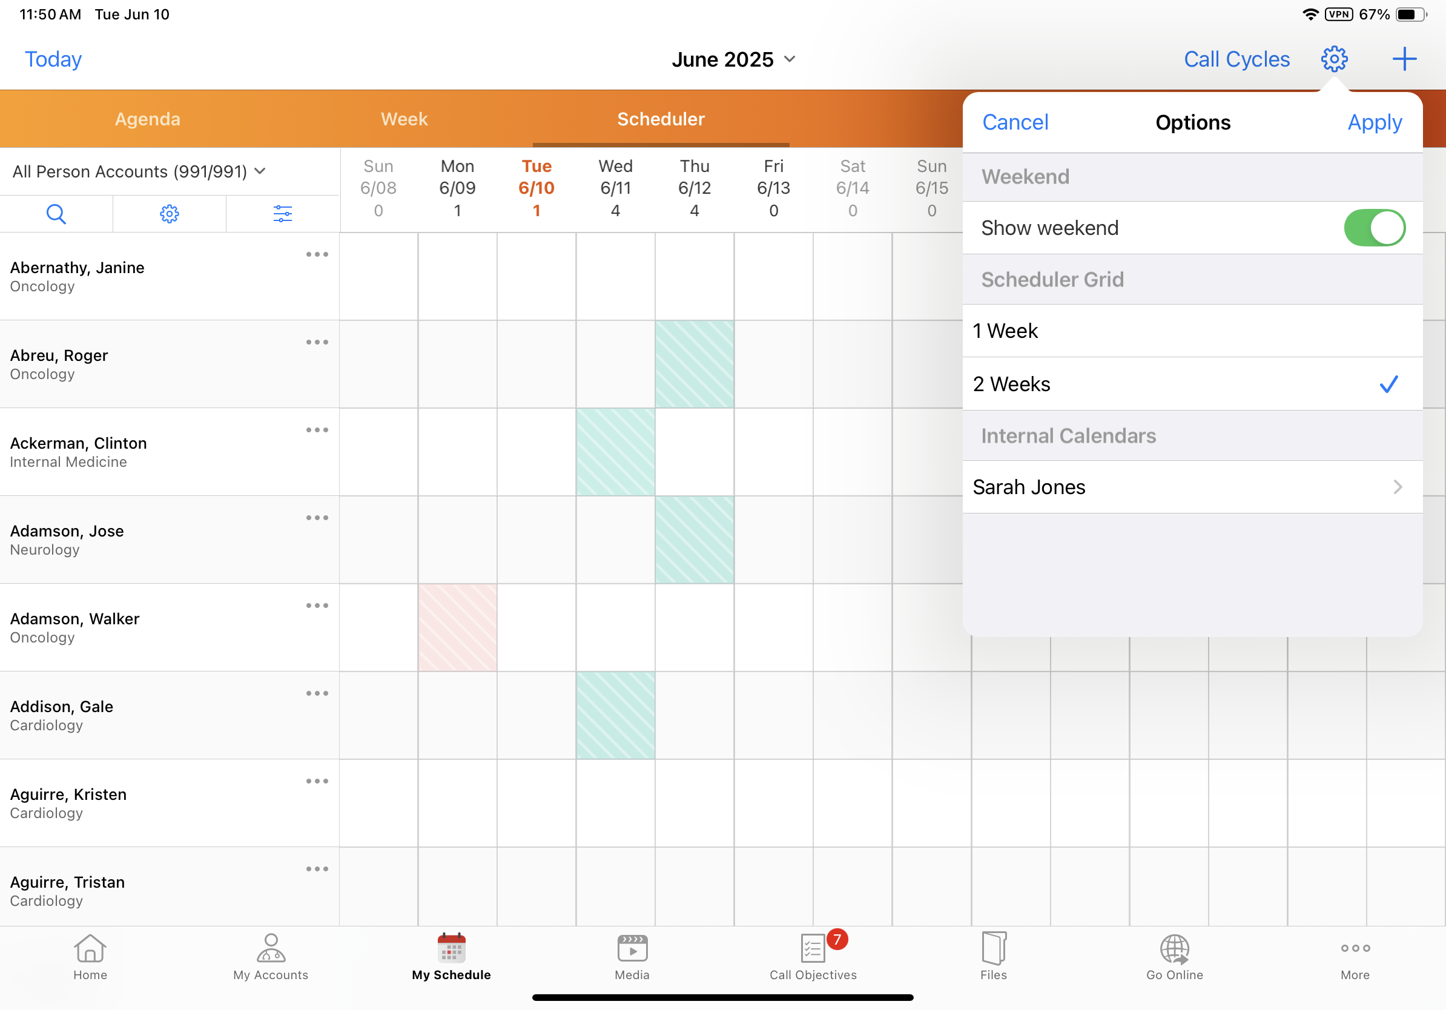This screenshot has width=1446, height=1010.
Task: Toggle the Show weekend switch
Action: click(x=1373, y=228)
